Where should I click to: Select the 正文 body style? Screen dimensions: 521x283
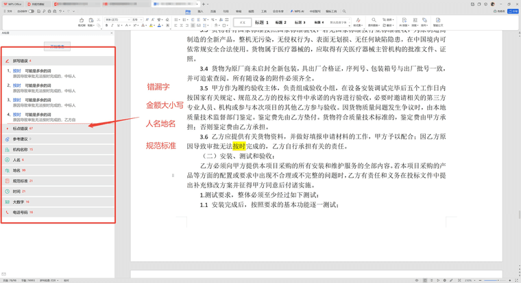pyautogui.click(x=242, y=22)
